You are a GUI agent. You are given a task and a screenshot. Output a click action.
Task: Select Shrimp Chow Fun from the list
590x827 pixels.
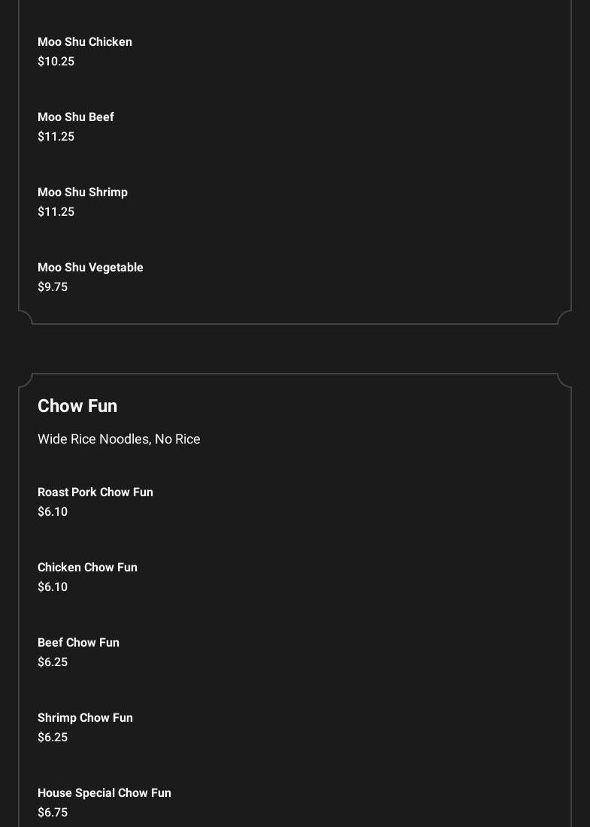[x=85, y=718]
